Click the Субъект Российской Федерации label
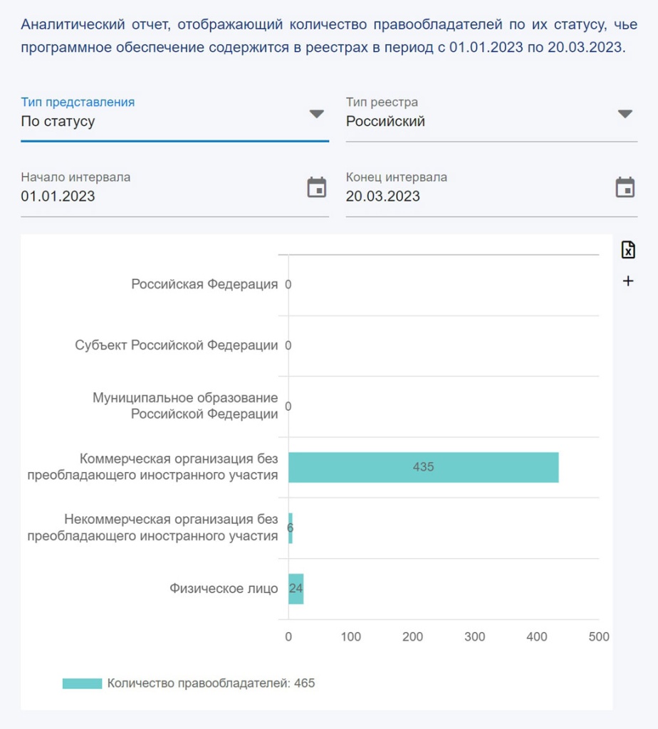The width and height of the screenshot is (658, 729). pyautogui.click(x=176, y=345)
